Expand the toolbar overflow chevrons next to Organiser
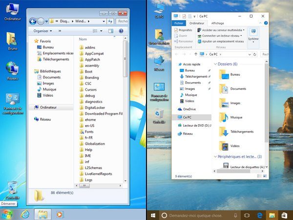 60,31
